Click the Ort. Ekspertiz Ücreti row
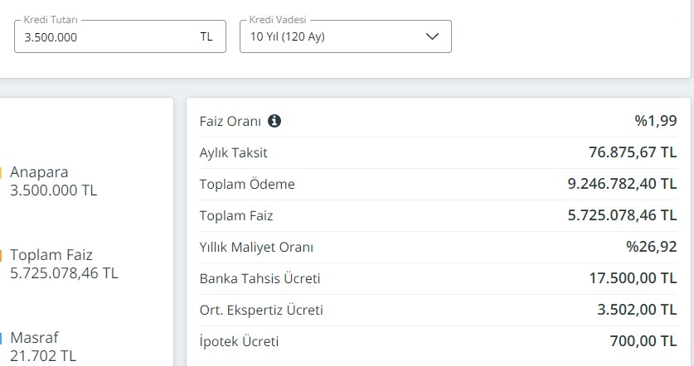The image size is (694, 366). pos(438,310)
